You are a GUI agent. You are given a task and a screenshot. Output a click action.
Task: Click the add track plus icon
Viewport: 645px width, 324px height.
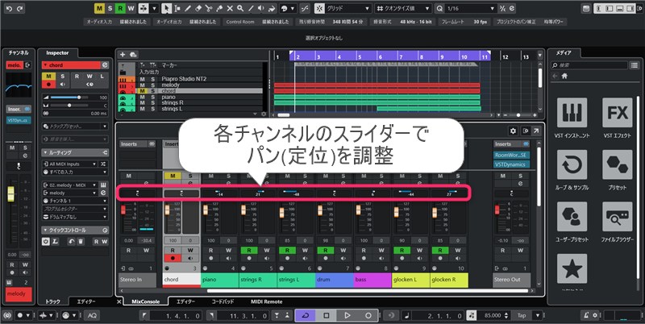point(123,54)
